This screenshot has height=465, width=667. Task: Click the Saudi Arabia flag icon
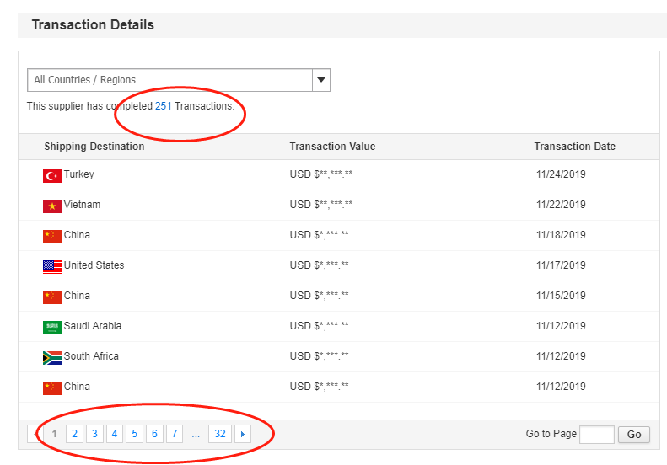click(52, 327)
